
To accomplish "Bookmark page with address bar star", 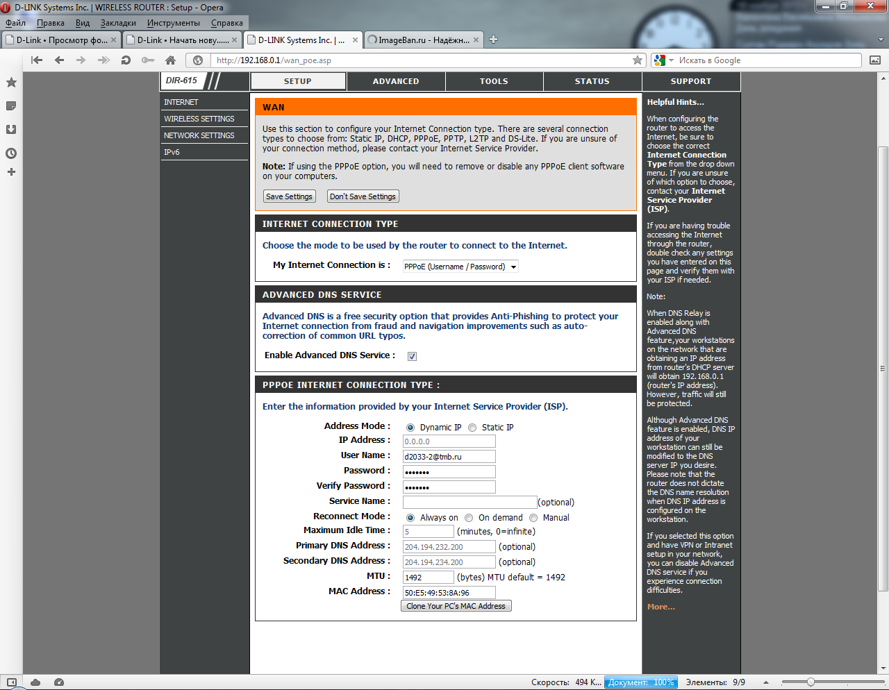I will pyautogui.click(x=638, y=60).
